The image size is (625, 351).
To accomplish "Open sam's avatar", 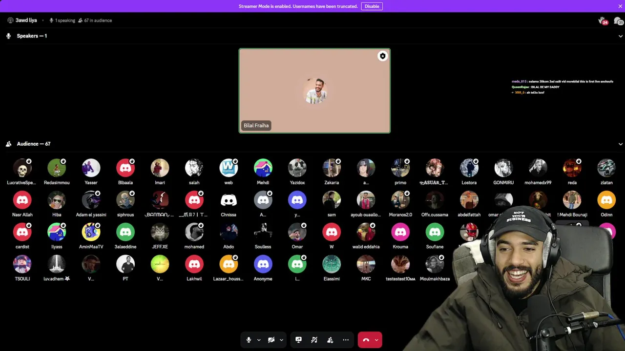I will pos(332,200).
